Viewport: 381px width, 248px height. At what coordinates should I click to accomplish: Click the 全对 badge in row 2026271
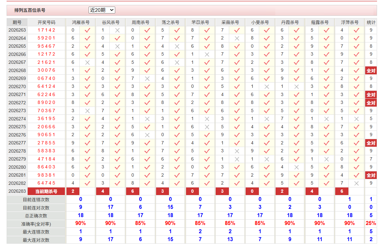pos(371,95)
